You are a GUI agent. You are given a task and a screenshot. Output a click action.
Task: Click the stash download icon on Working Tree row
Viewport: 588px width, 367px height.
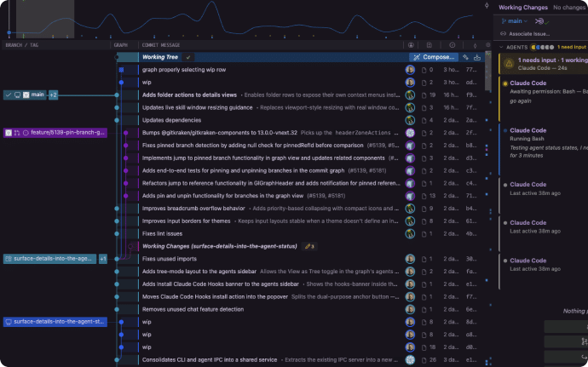click(x=477, y=57)
